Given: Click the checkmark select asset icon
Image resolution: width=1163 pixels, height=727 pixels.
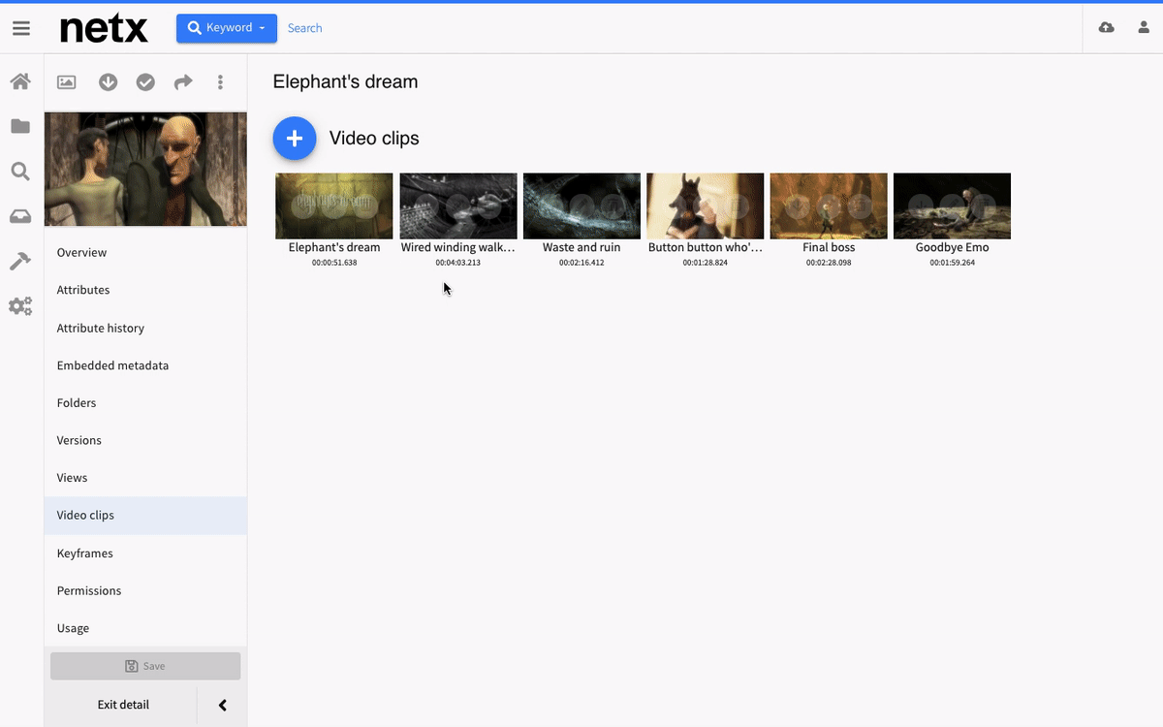Looking at the screenshot, I should point(145,82).
